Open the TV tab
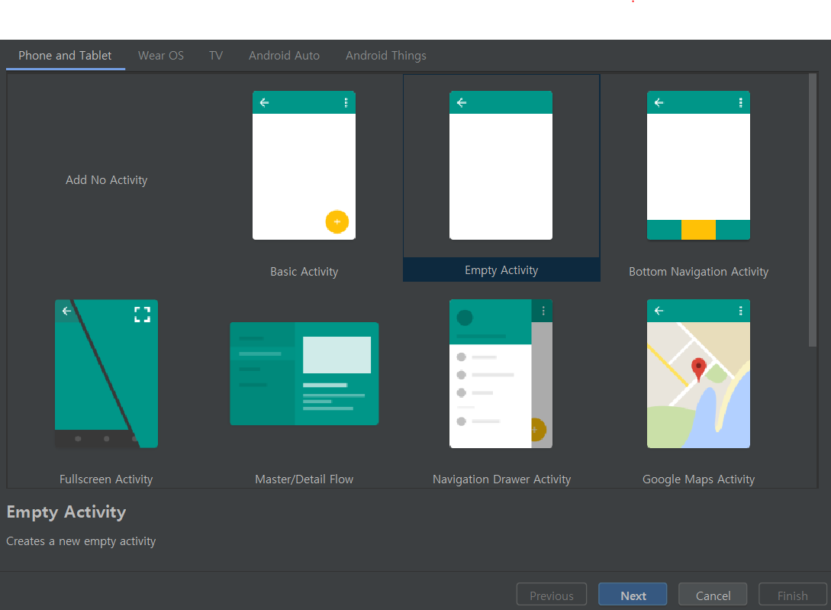The width and height of the screenshot is (831, 610). pyautogui.click(x=216, y=56)
